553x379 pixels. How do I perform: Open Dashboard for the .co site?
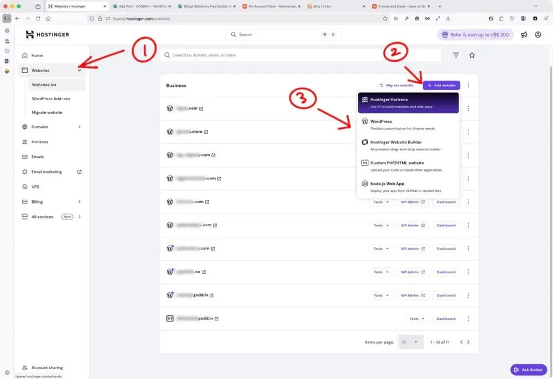tap(446, 272)
